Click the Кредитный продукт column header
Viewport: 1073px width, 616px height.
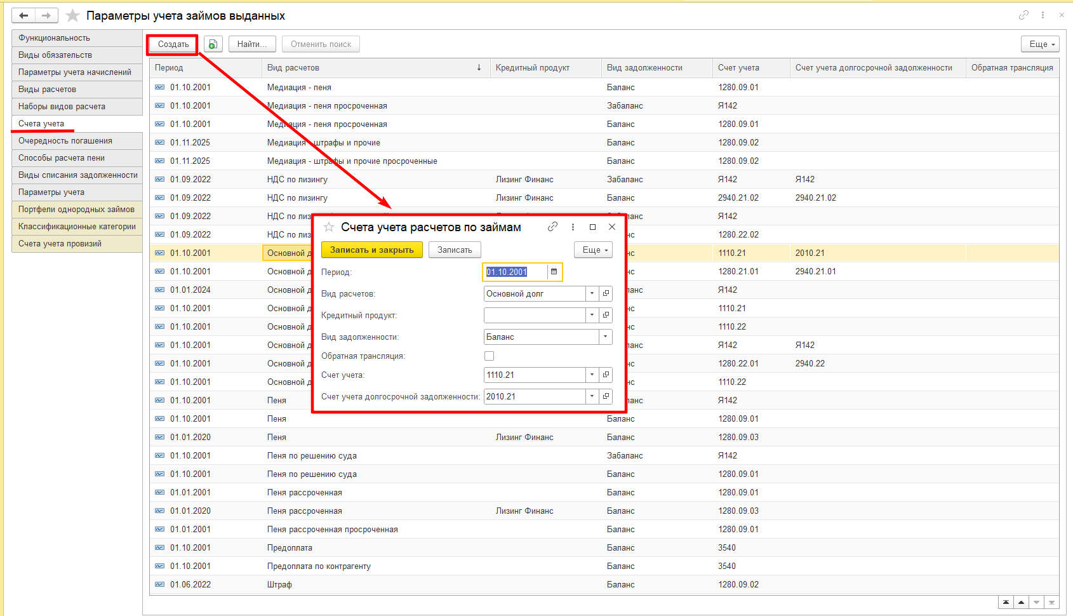[x=545, y=67]
